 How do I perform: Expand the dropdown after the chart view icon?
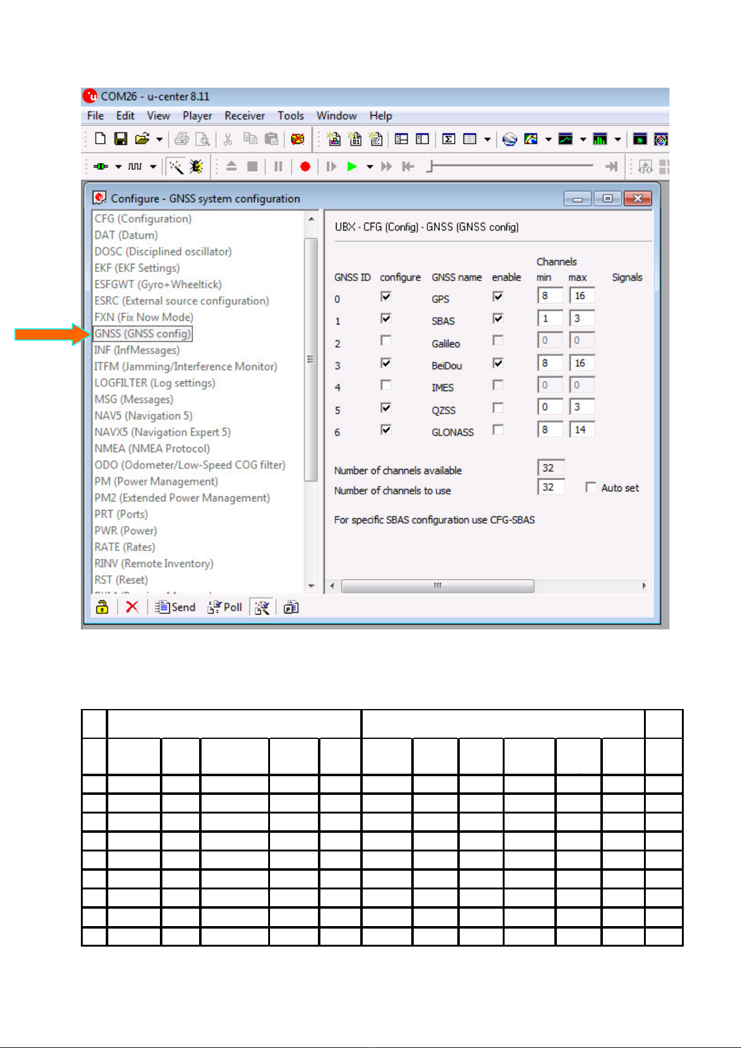coord(583,139)
